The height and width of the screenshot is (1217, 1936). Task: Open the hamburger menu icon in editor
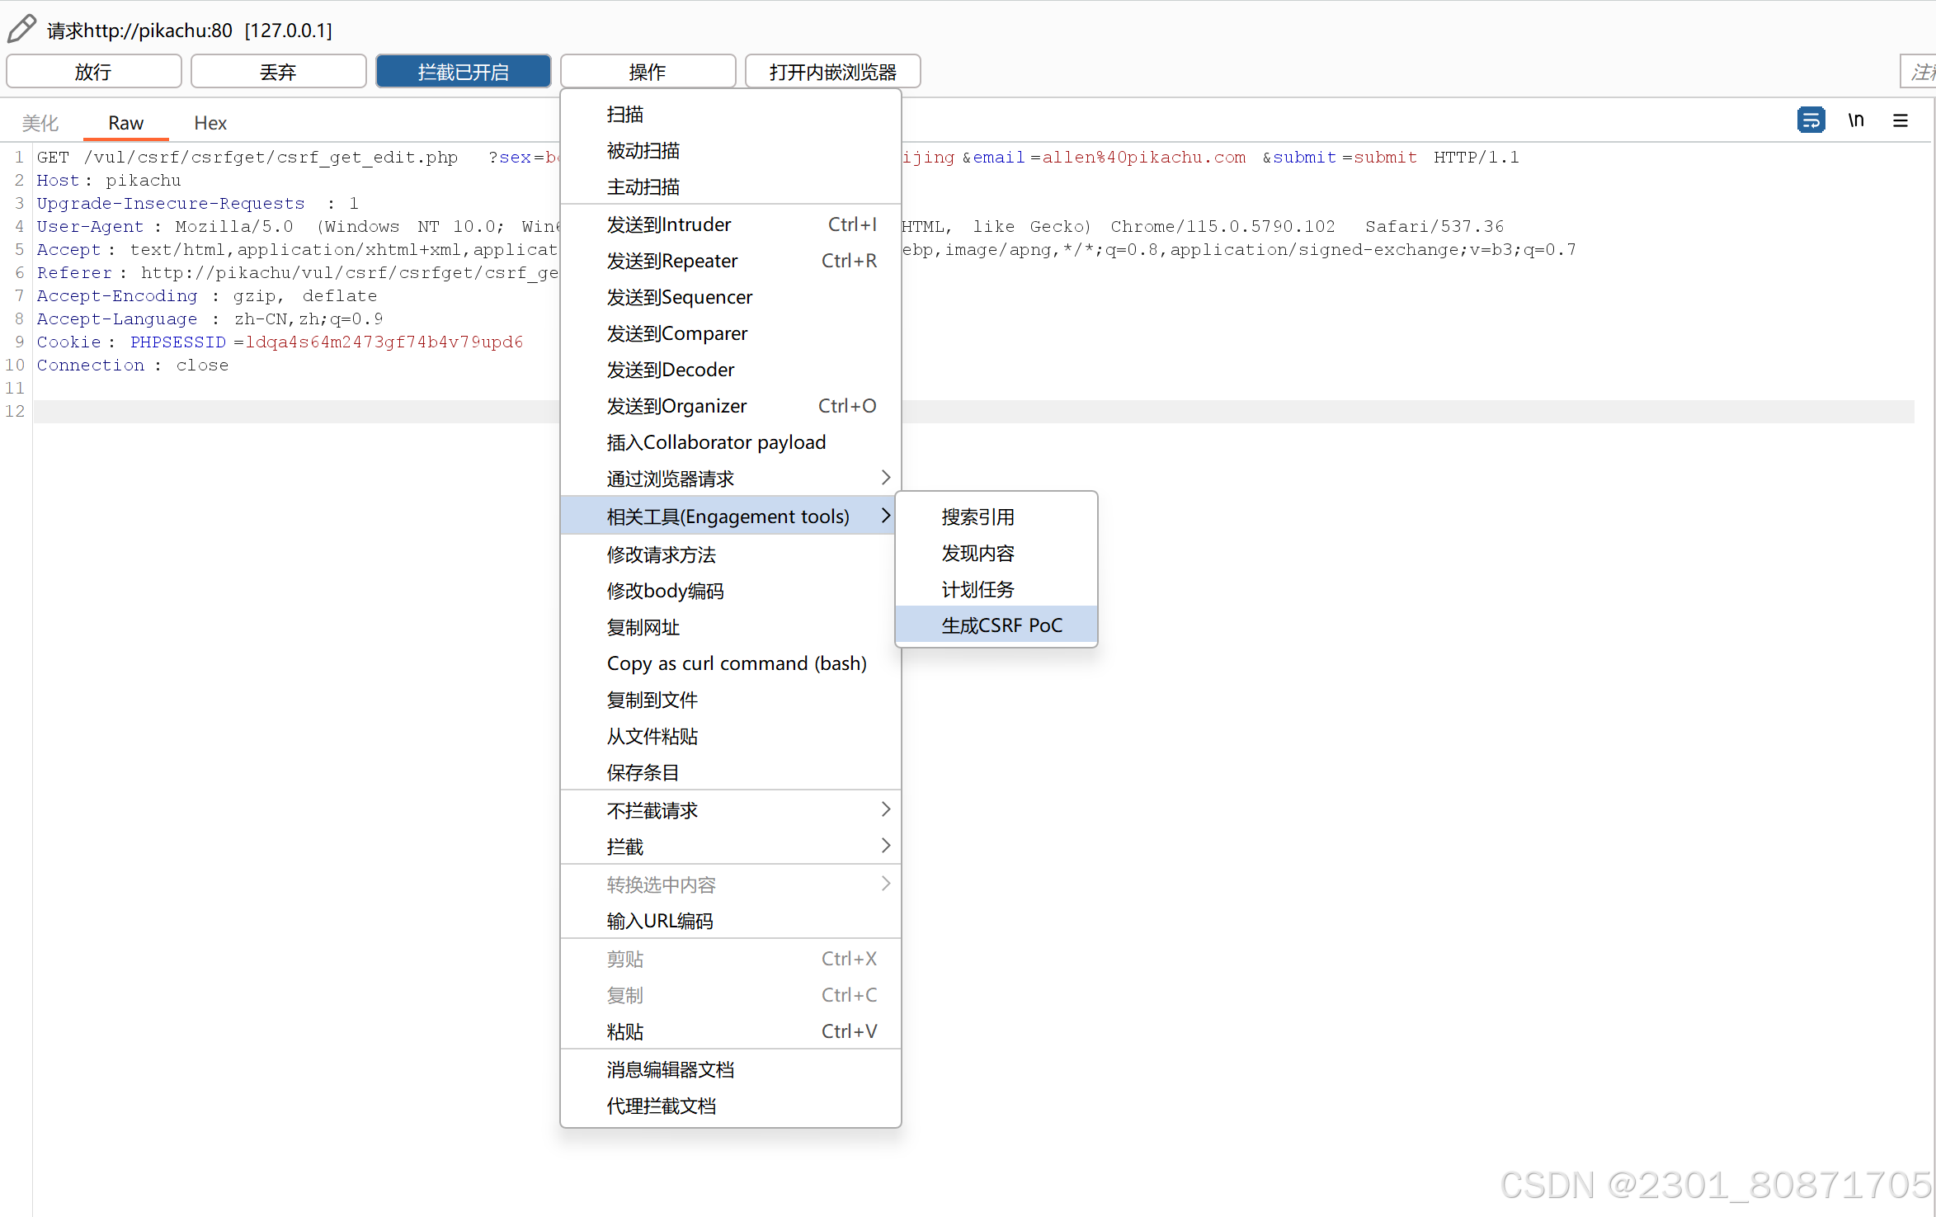[1901, 120]
